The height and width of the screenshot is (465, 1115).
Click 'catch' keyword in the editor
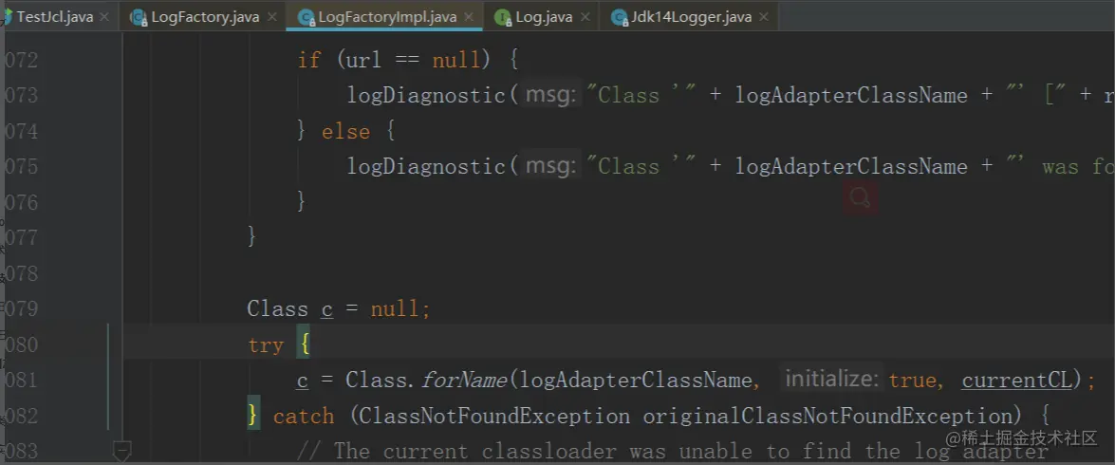pos(304,416)
